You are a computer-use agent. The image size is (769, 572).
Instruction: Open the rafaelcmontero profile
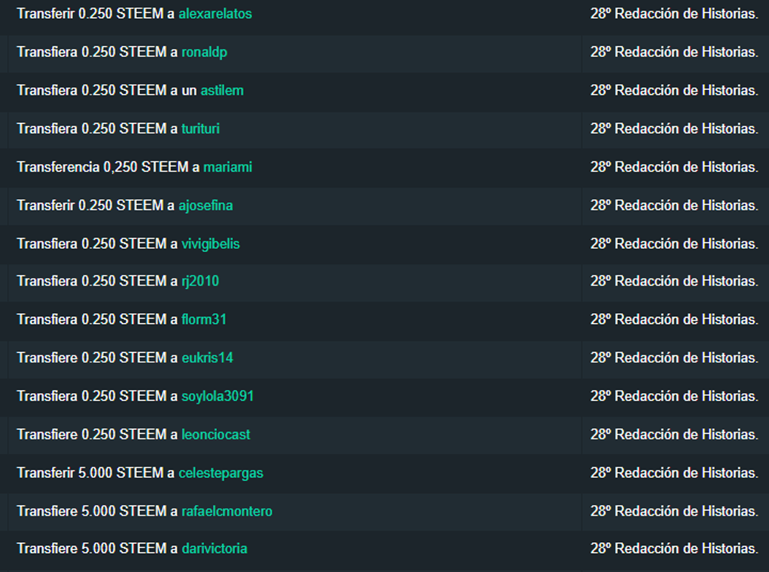tap(227, 511)
